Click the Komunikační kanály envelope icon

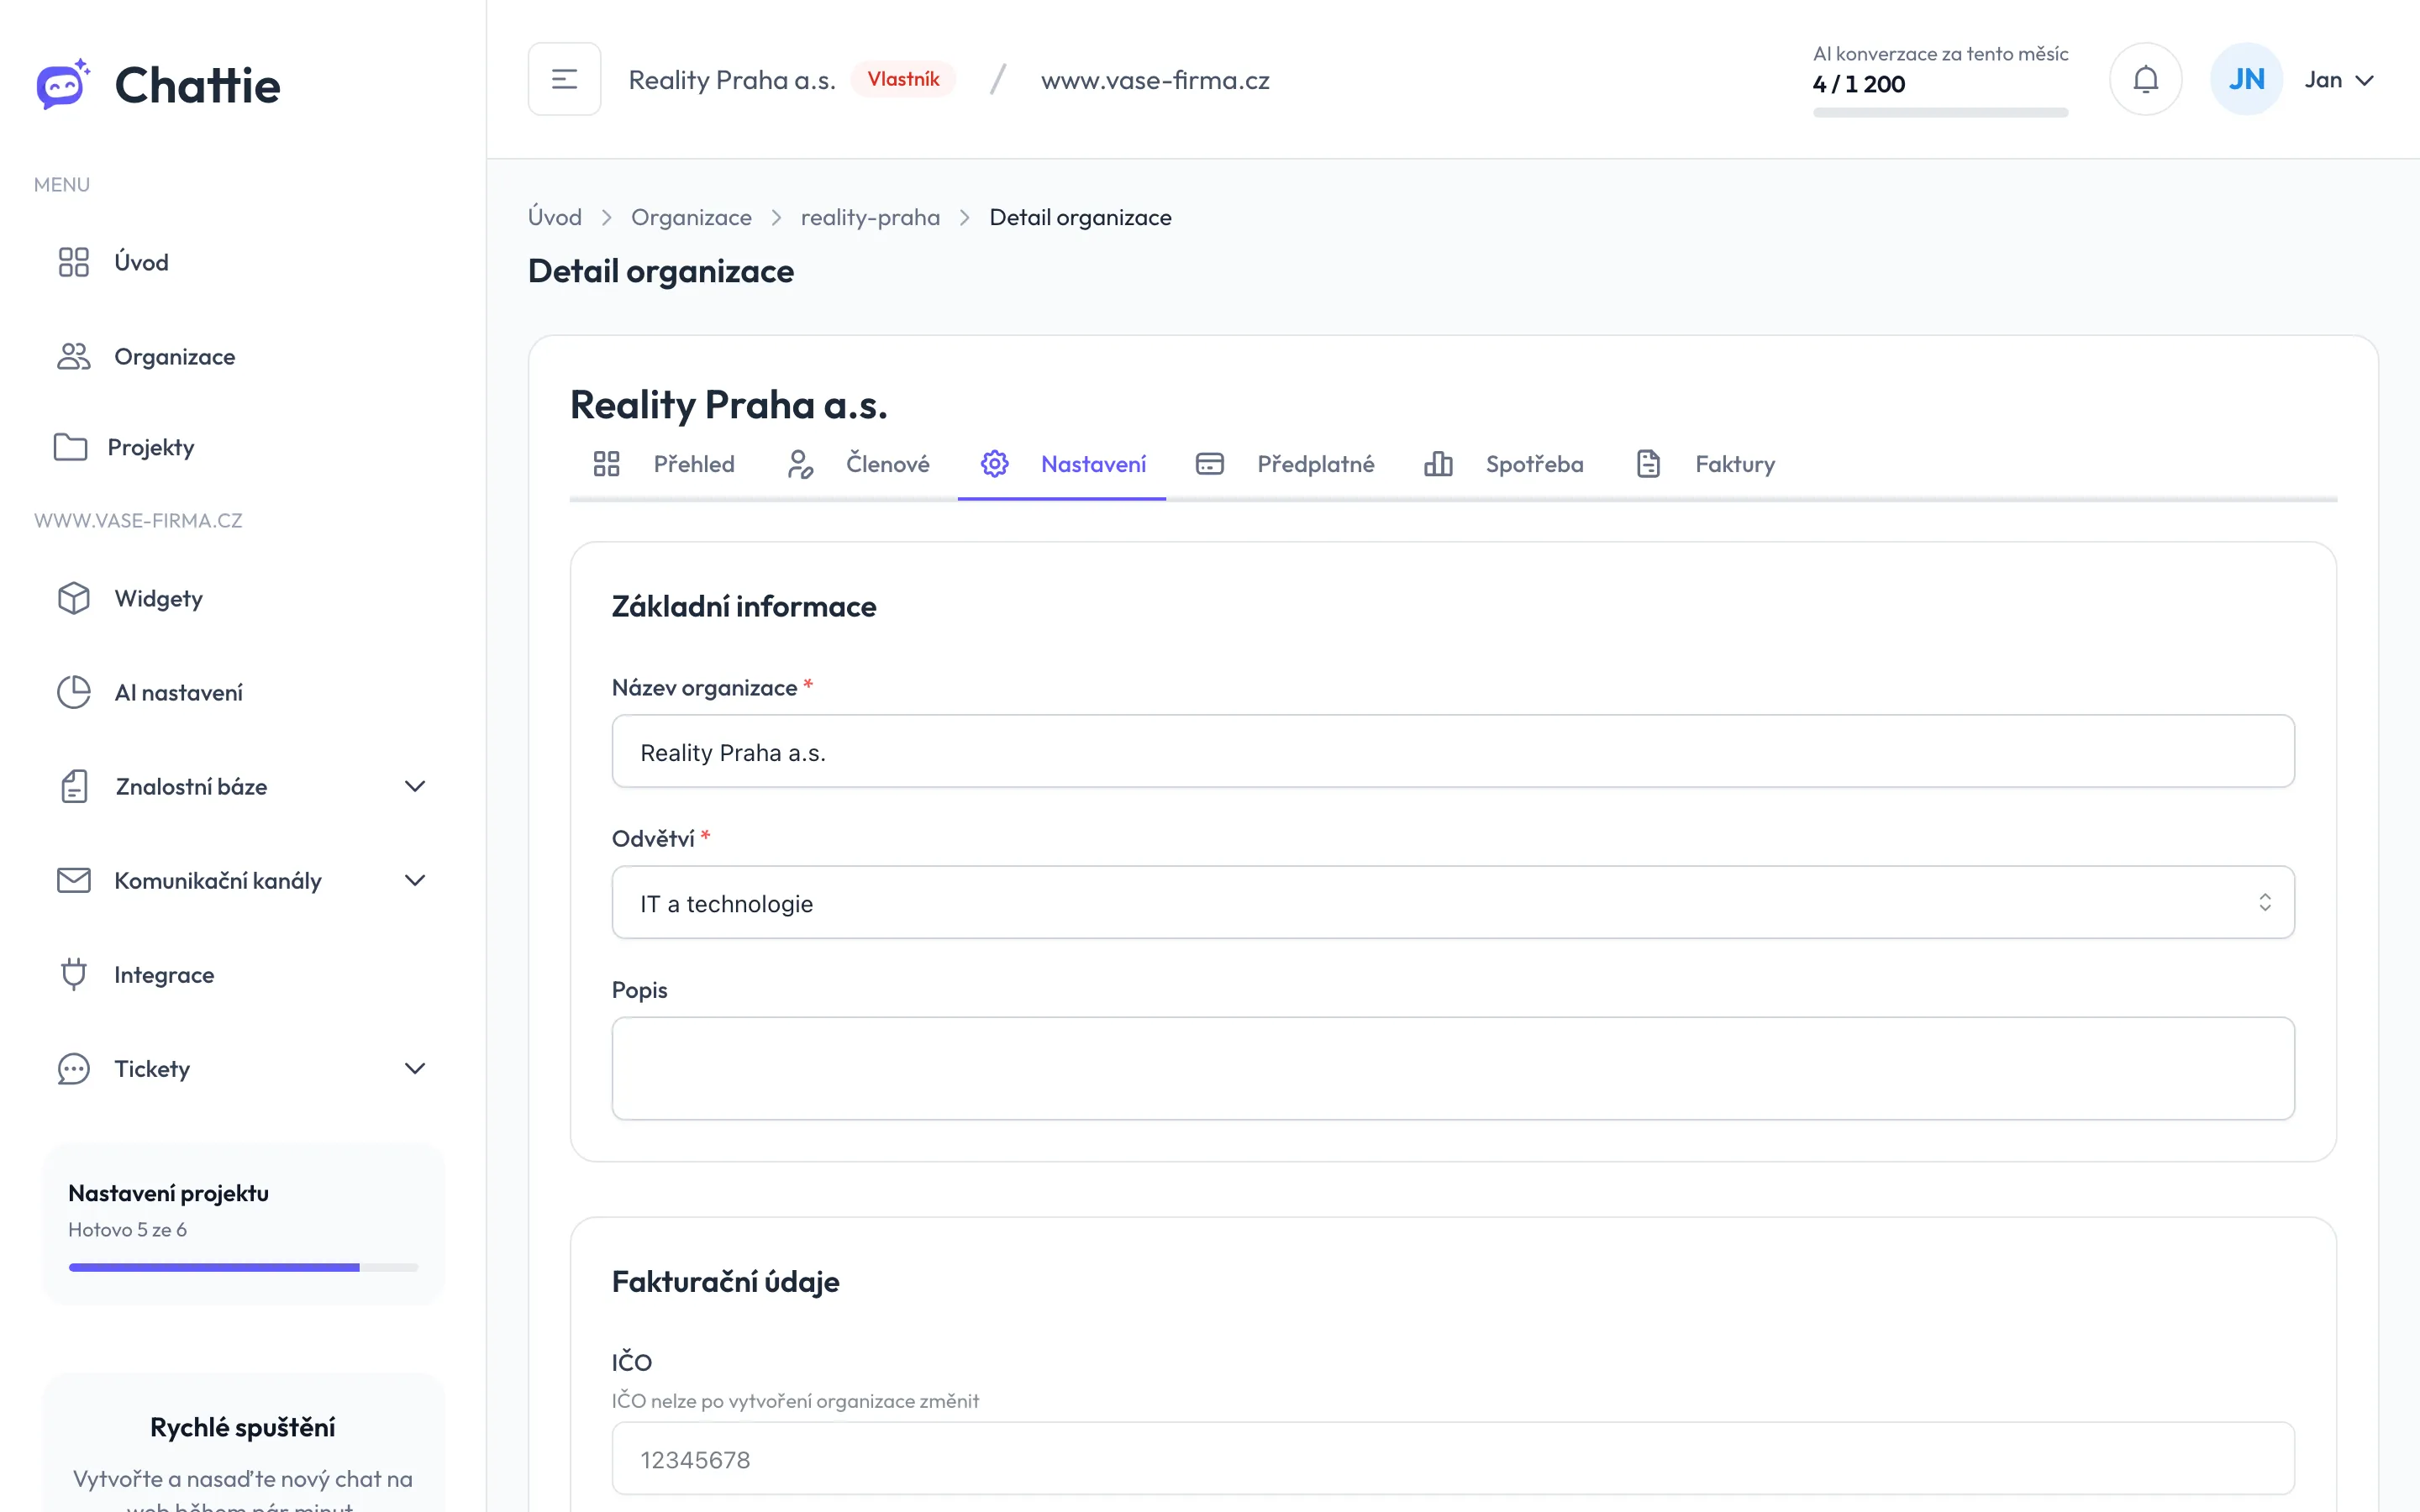pyautogui.click(x=73, y=880)
